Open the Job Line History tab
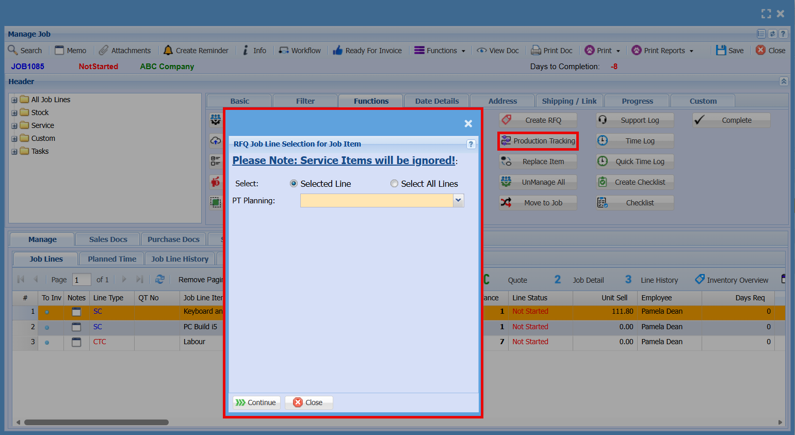The height and width of the screenshot is (435, 795). tap(180, 259)
